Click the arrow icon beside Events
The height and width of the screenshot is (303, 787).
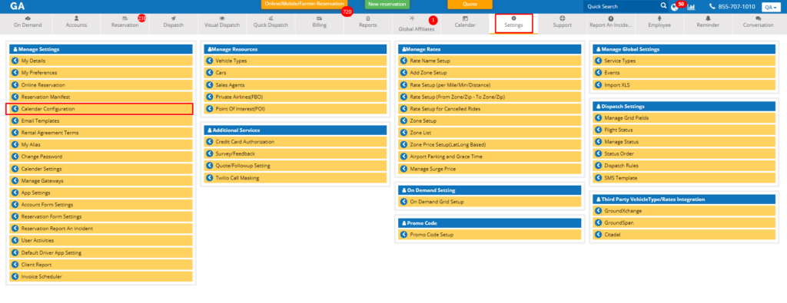[x=598, y=73]
